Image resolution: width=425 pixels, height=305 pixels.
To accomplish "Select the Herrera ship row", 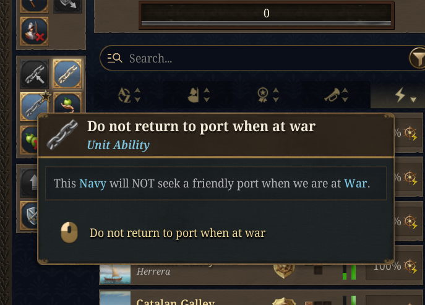I will (x=186, y=271).
